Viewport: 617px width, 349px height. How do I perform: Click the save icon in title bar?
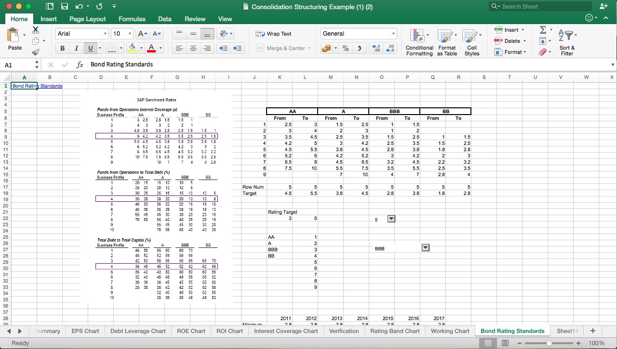(65, 7)
